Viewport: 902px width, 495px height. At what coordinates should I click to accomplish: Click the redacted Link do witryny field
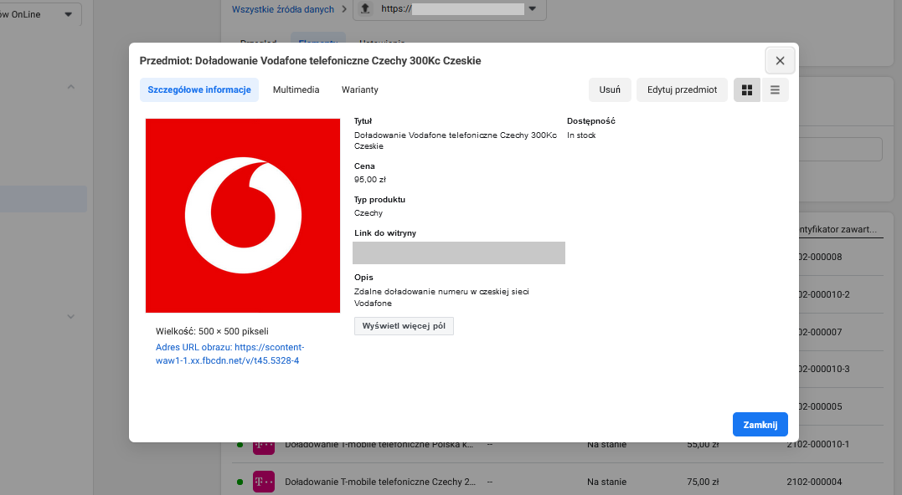click(458, 253)
